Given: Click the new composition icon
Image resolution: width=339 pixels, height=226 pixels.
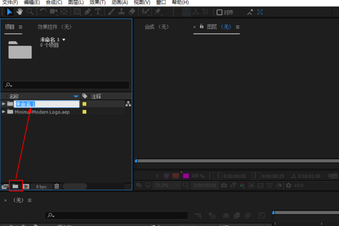Looking at the screenshot, I should coord(26,186).
